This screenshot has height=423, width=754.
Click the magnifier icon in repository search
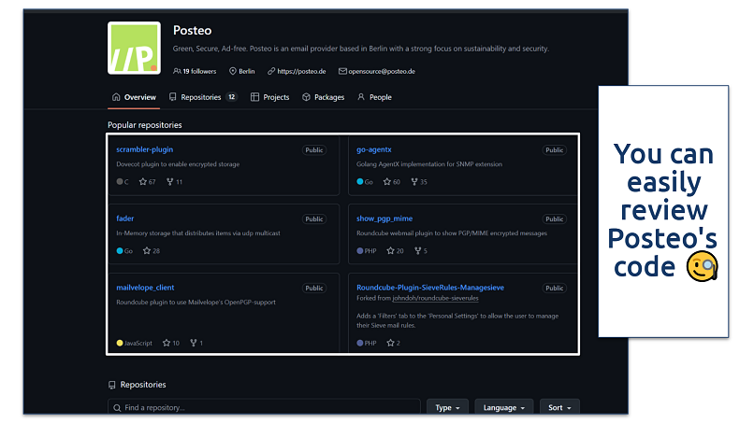117,408
